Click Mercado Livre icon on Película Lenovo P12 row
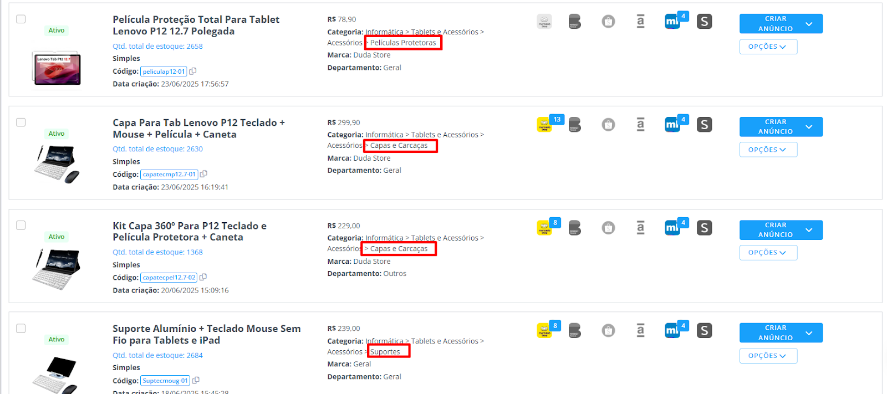This screenshot has width=887, height=394. [544, 22]
